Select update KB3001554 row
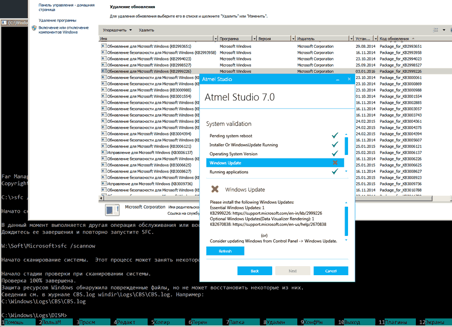This screenshot has width=452, height=327. click(x=149, y=96)
